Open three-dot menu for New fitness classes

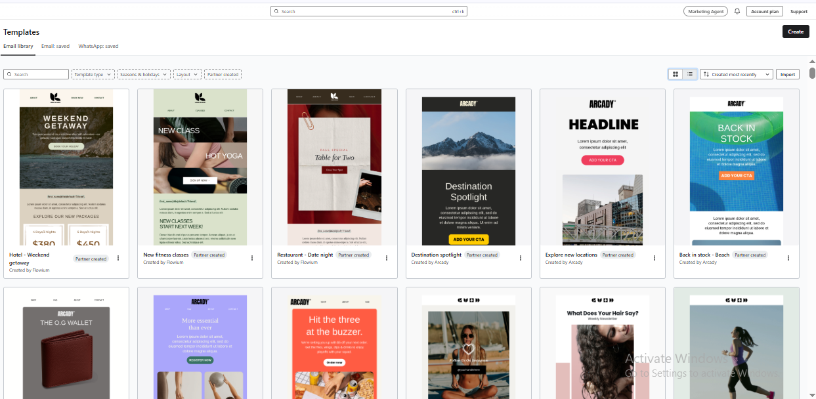point(252,258)
